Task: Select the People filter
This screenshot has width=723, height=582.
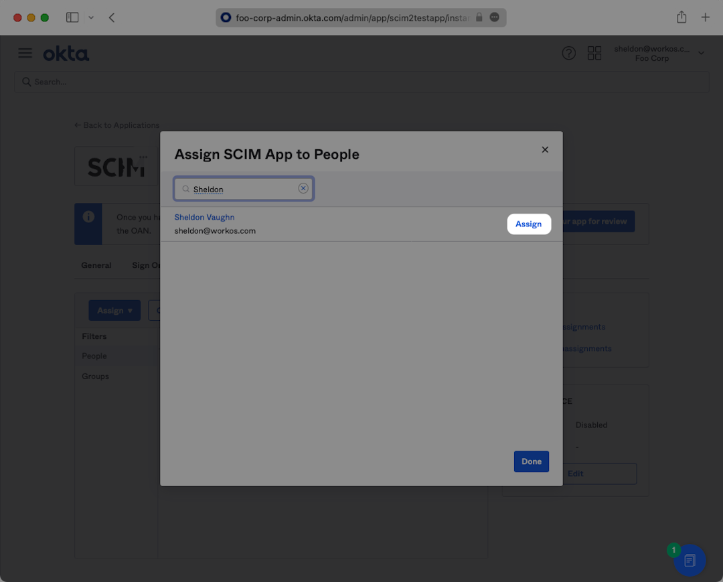Action: pos(94,356)
